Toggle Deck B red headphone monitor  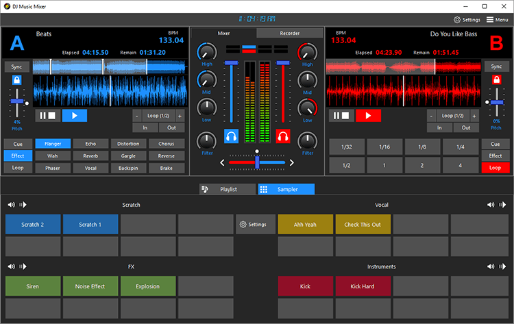coord(282,136)
